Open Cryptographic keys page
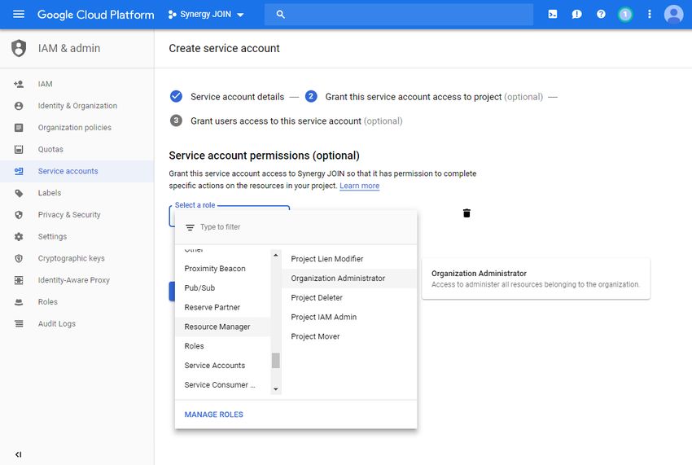Screen dimensions: 692x465 tap(77, 258)
